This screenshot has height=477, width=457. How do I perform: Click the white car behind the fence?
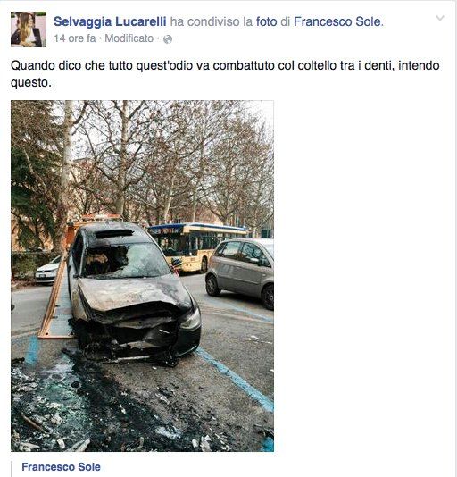(x=48, y=270)
